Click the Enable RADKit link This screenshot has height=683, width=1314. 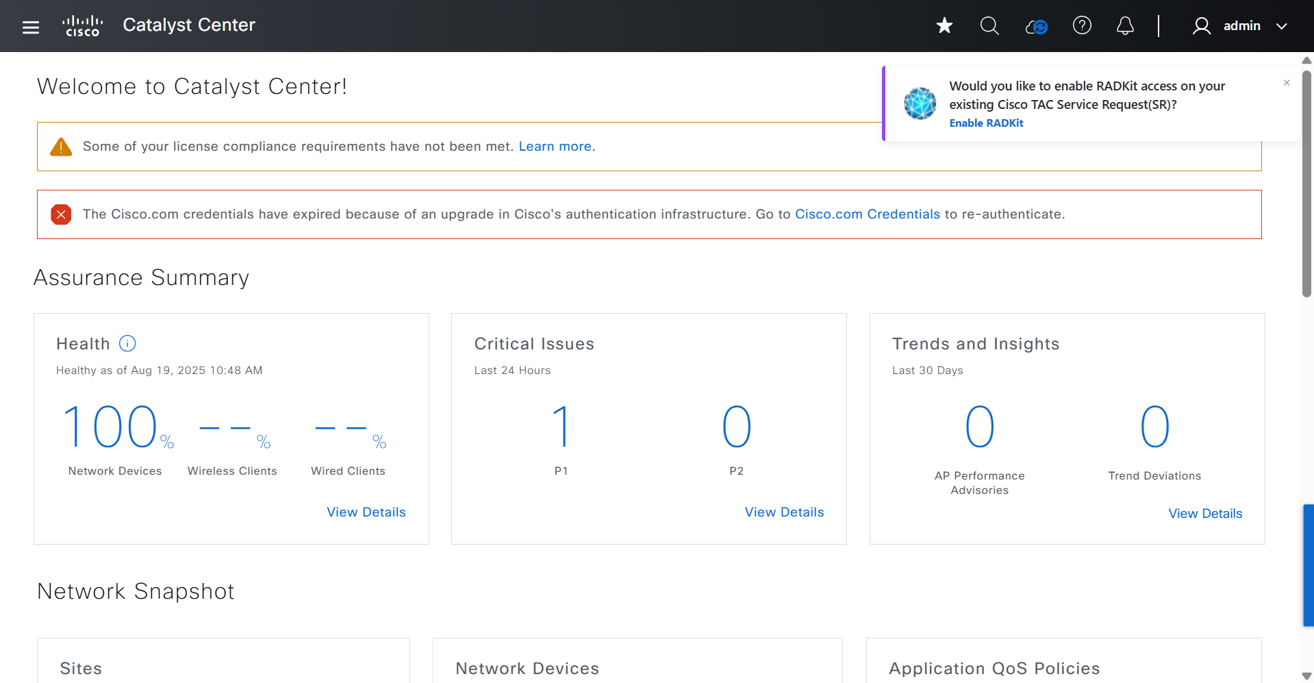pyautogui.click(x=986, y=123)
